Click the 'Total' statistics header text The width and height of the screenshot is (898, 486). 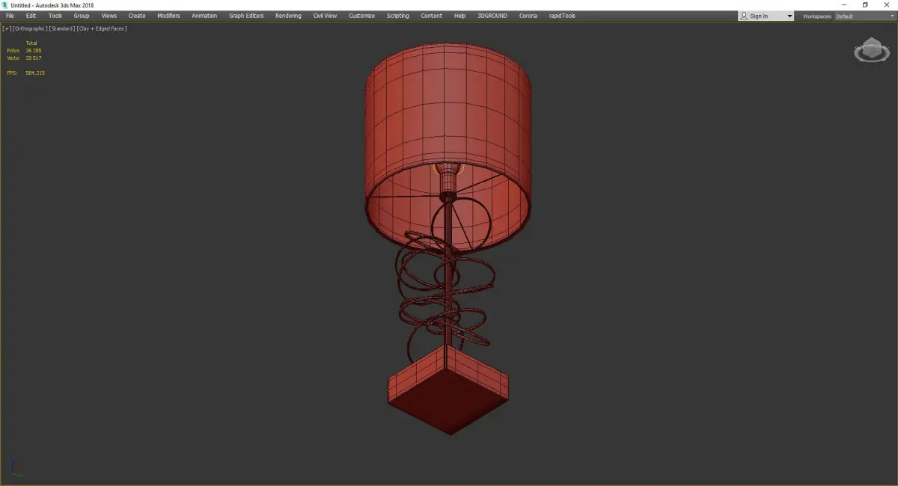coord(31,43)
